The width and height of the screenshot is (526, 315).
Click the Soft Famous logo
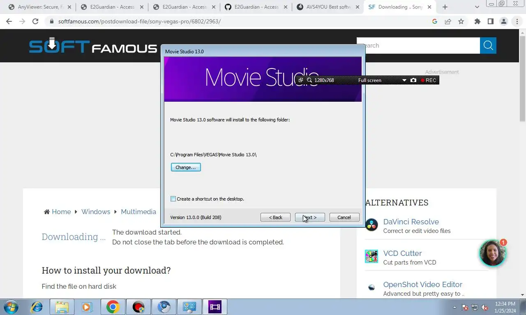[x=93, y=46]
